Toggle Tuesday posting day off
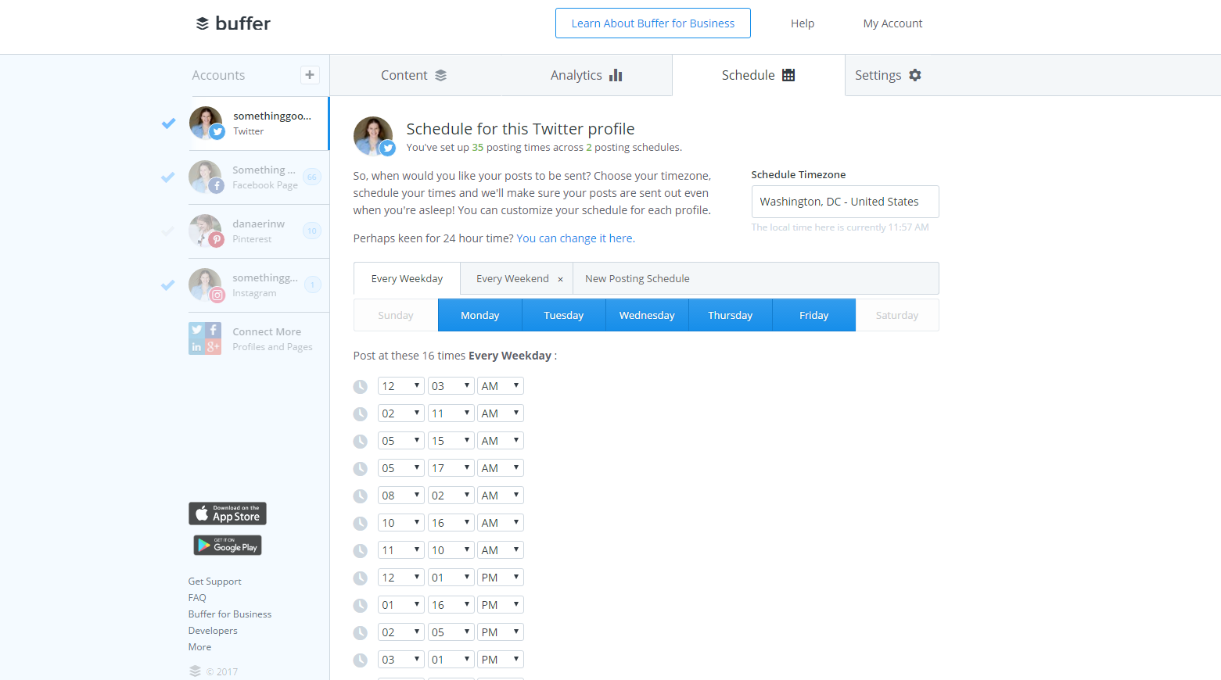 [563, 315]
